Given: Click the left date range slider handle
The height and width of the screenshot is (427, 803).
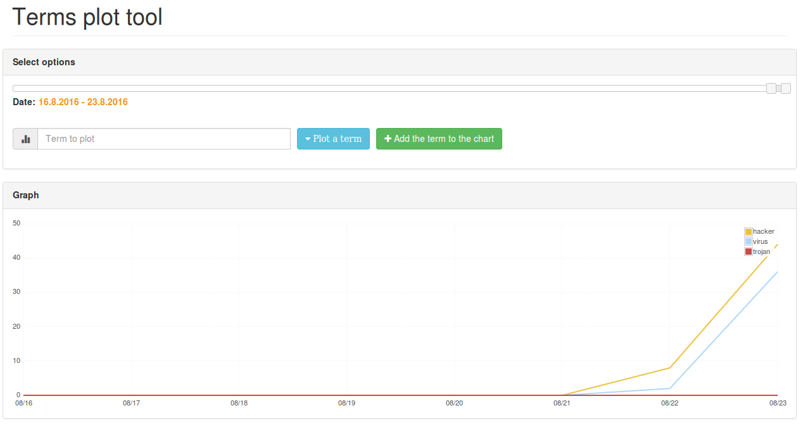Looking at the screenshot, I should 771,89.
